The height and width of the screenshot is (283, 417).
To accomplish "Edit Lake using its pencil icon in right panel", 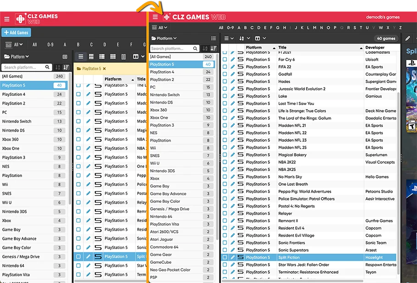I will [233, 96].
